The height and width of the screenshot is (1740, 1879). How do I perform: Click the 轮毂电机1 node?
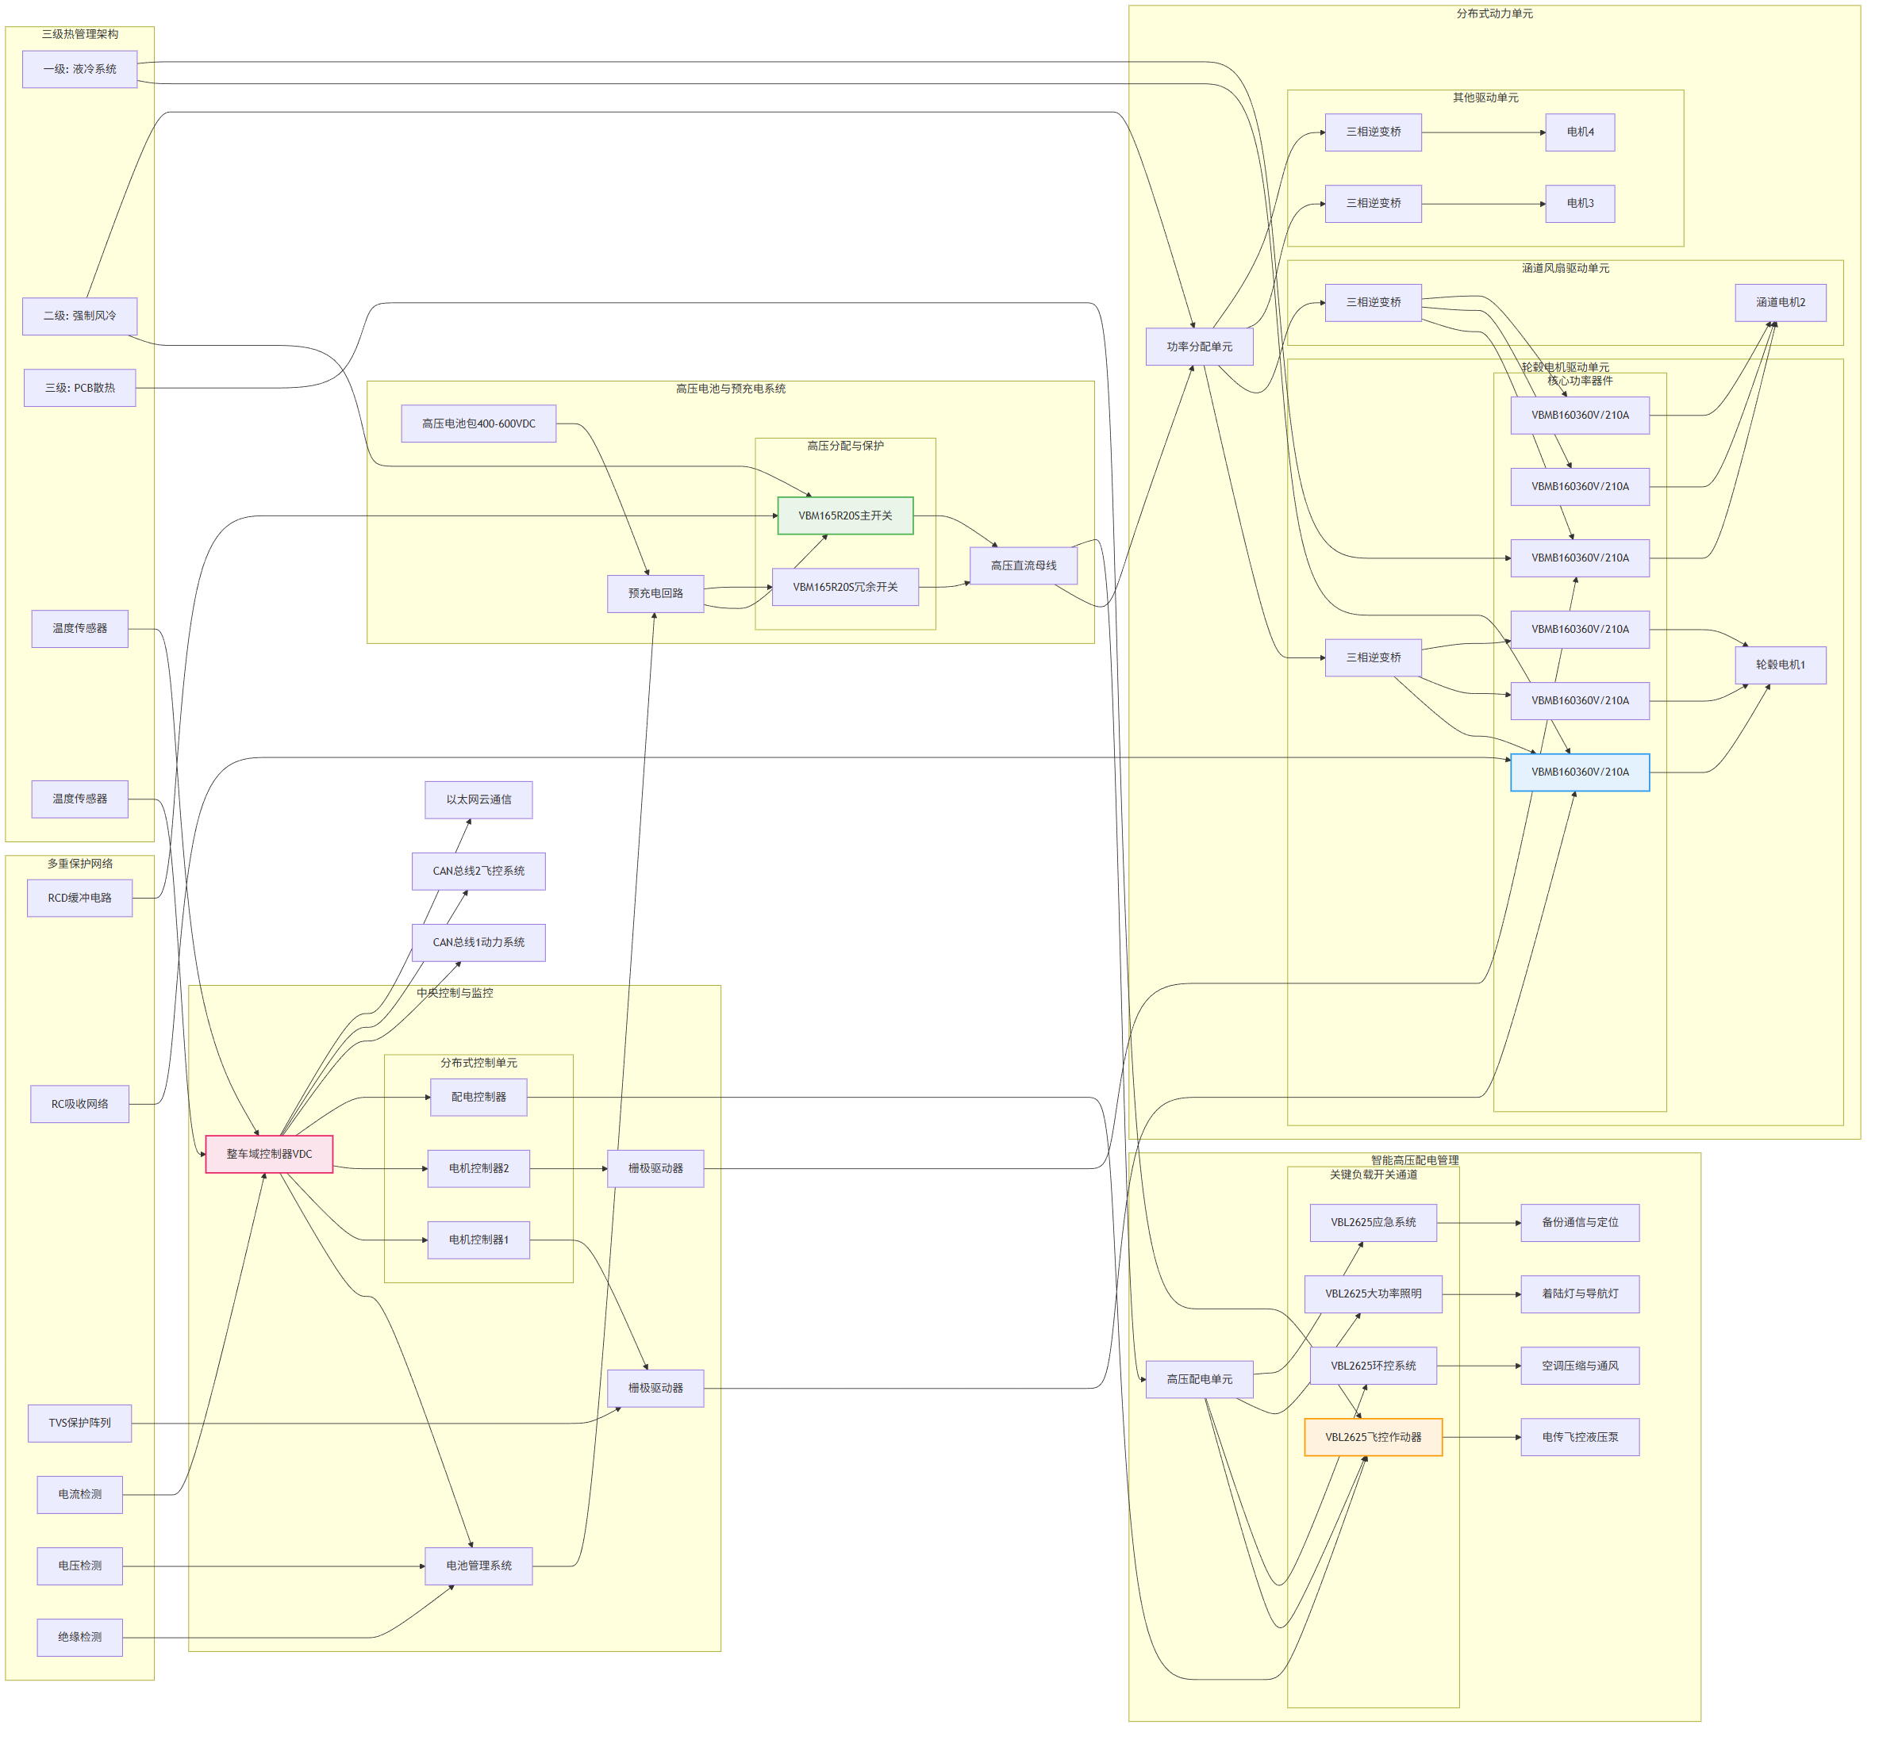(x=1780, y=665)
